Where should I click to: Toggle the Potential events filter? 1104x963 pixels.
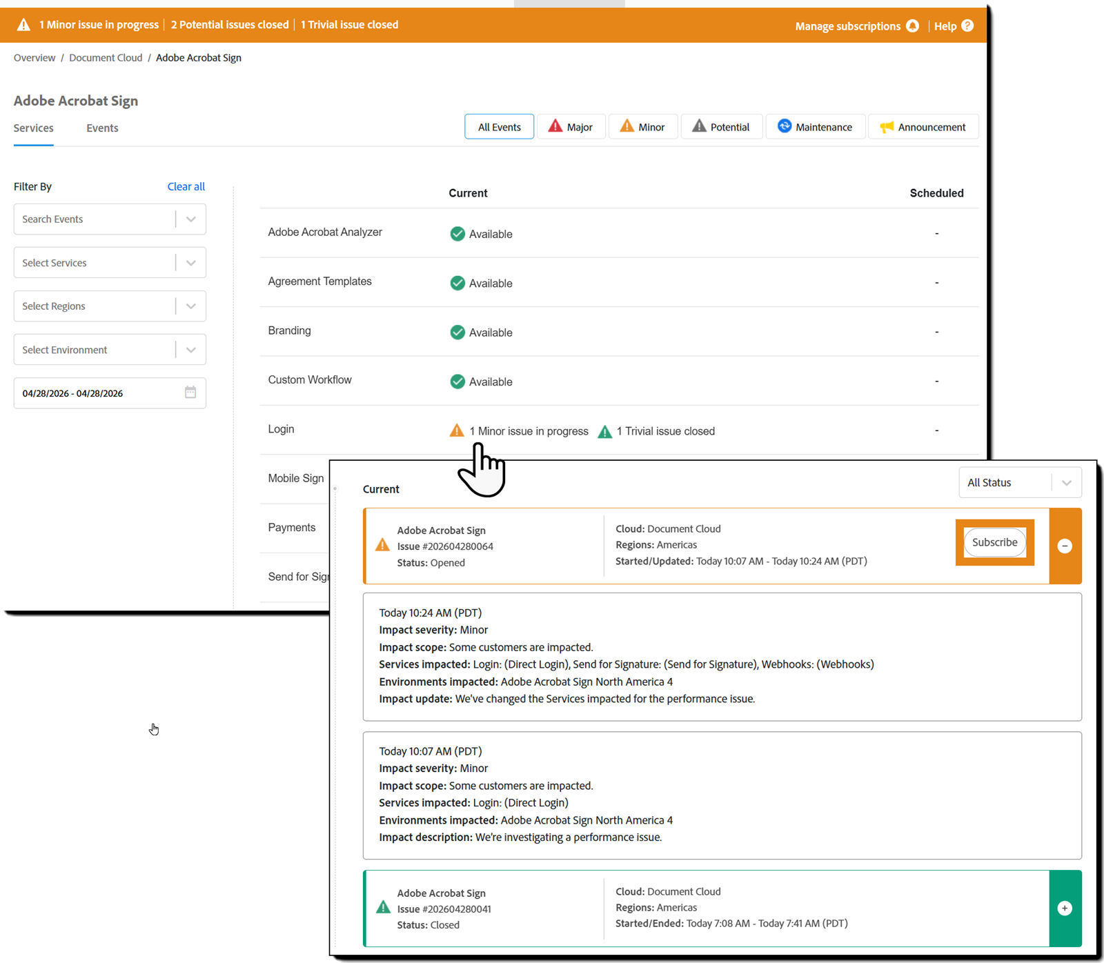[x=721, y=126]
